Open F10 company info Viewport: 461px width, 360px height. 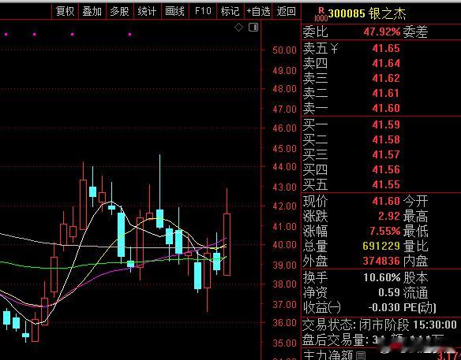click(203, 11)
